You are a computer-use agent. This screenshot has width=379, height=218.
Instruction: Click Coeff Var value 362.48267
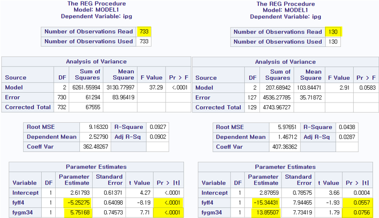96,147
